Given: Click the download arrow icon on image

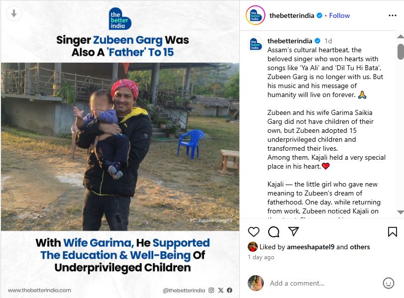Looking at the screenshot, I should (14, 14).
